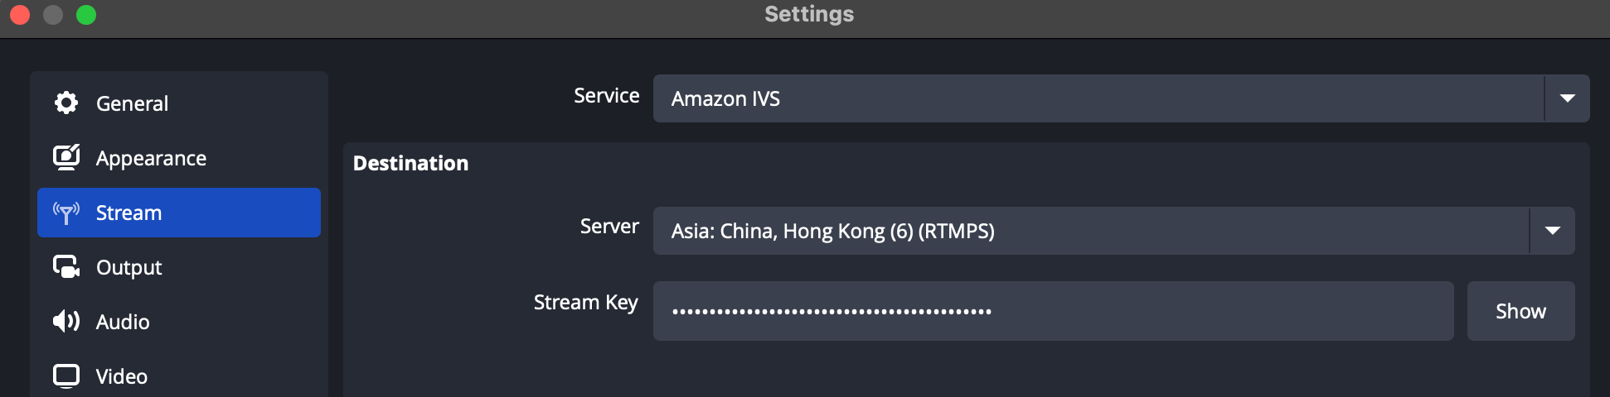The image size is (1610, 397).
Task: Click the Audio speaker icon
Action: click(66, 321)
